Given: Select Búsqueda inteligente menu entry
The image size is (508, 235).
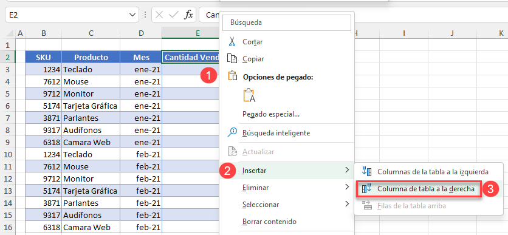Looking at the screenshot, I should [276, 133].
